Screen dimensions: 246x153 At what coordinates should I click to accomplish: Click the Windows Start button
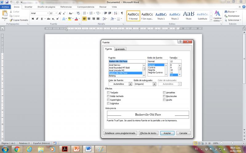click(5, 149)
